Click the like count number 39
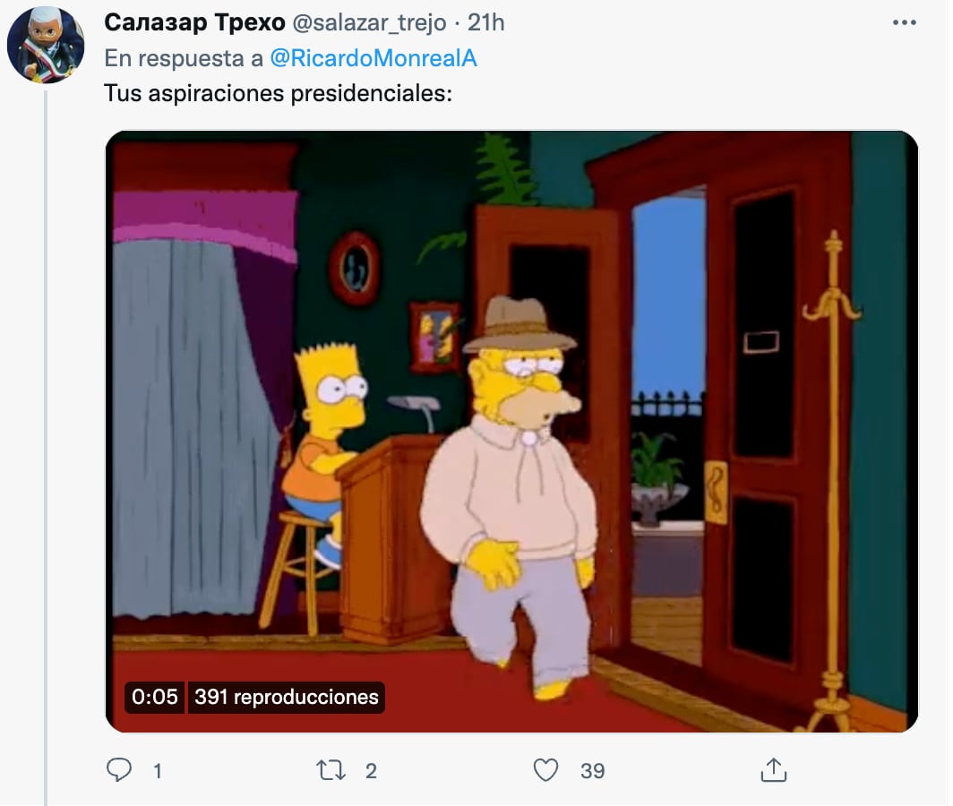Image resolution: width=953 pixels, height=806 pixels. (593, 771)
